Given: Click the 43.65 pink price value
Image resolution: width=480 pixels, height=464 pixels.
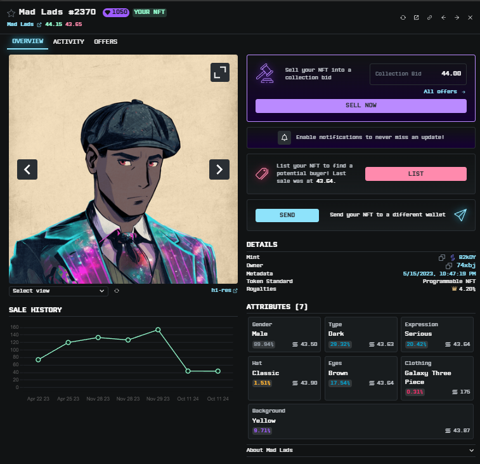Looking at the screenshot, I should pyautogui.click(x=74, y=24).
